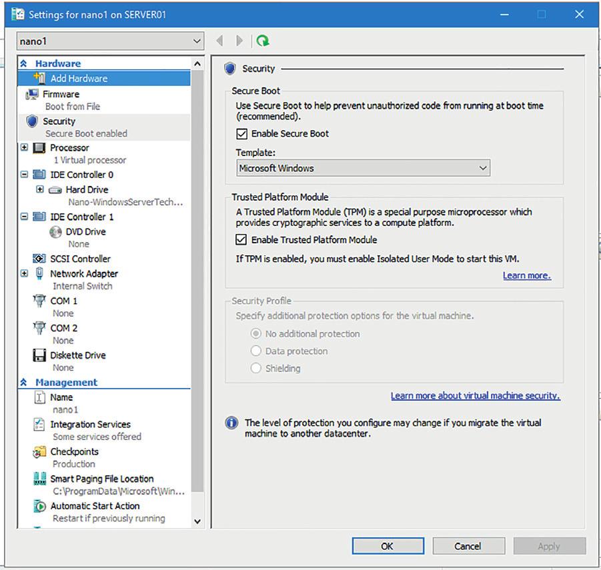Collapse the IDE Controller 1 node
The width and height of the screenshot is (601, 570).
(24, 217)
